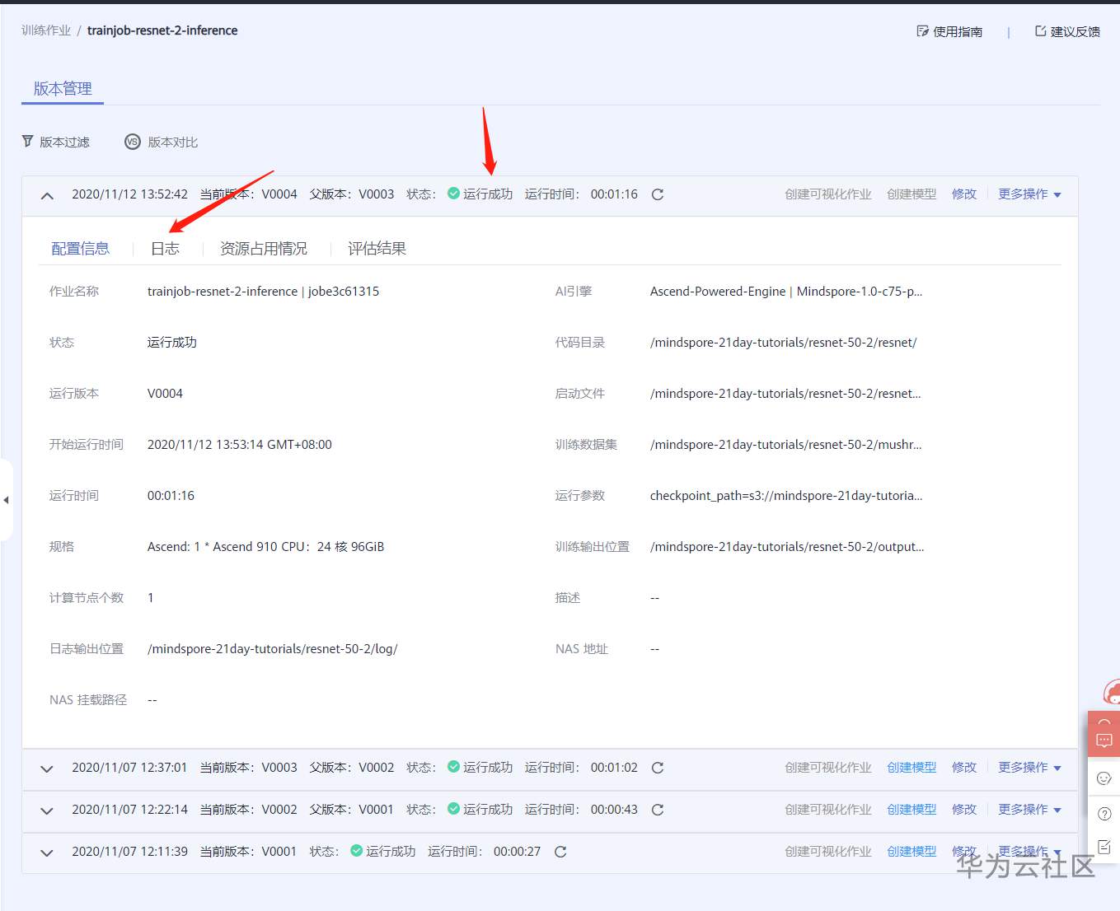The height and width of the screenshot is (911, 1120).
Task: Click 修改 for version V0004
Action: (x=964, y=194)
